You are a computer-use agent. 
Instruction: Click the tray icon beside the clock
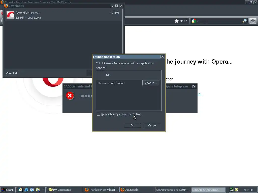[x=237, y=189]
